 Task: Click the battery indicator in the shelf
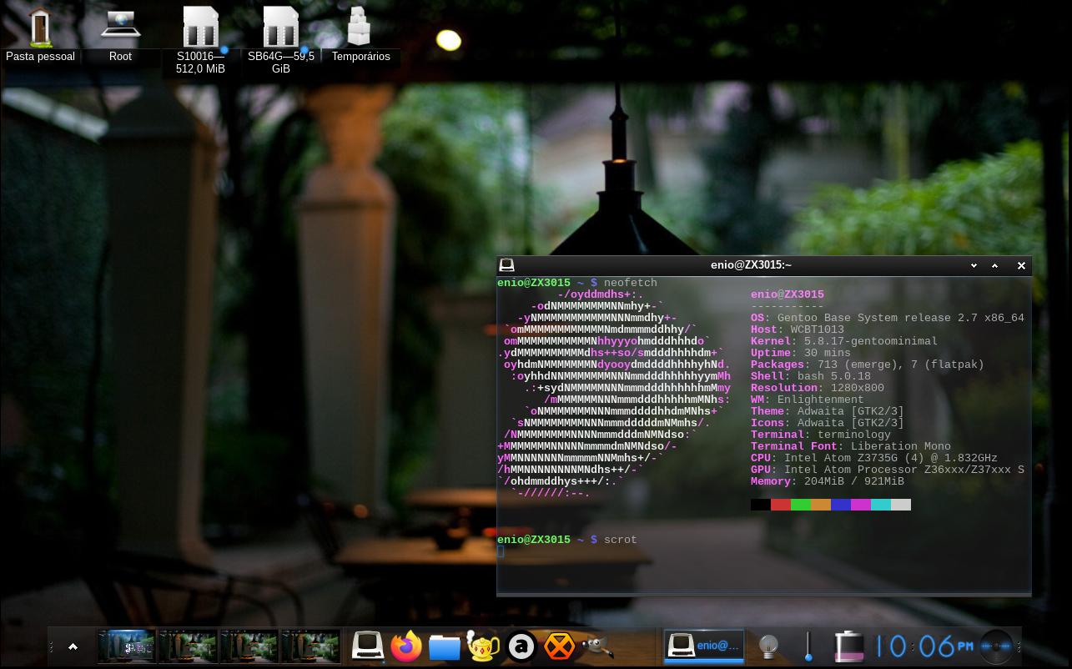point(848,646)
